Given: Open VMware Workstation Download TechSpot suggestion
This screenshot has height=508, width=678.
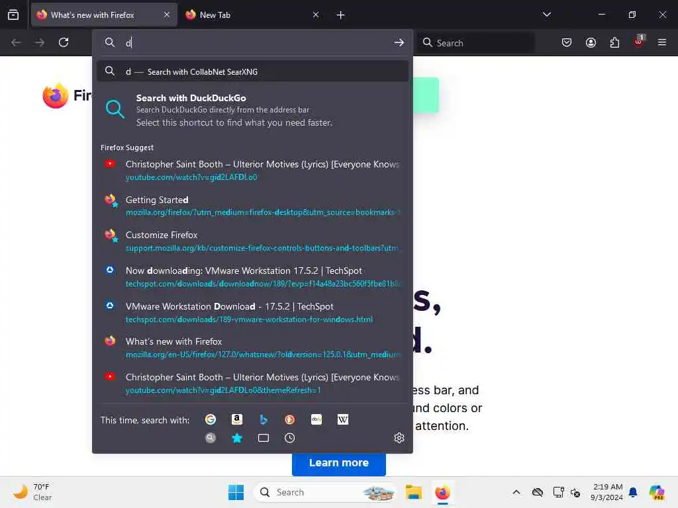Looking at the screenshot, I should (x=252, y=312).
